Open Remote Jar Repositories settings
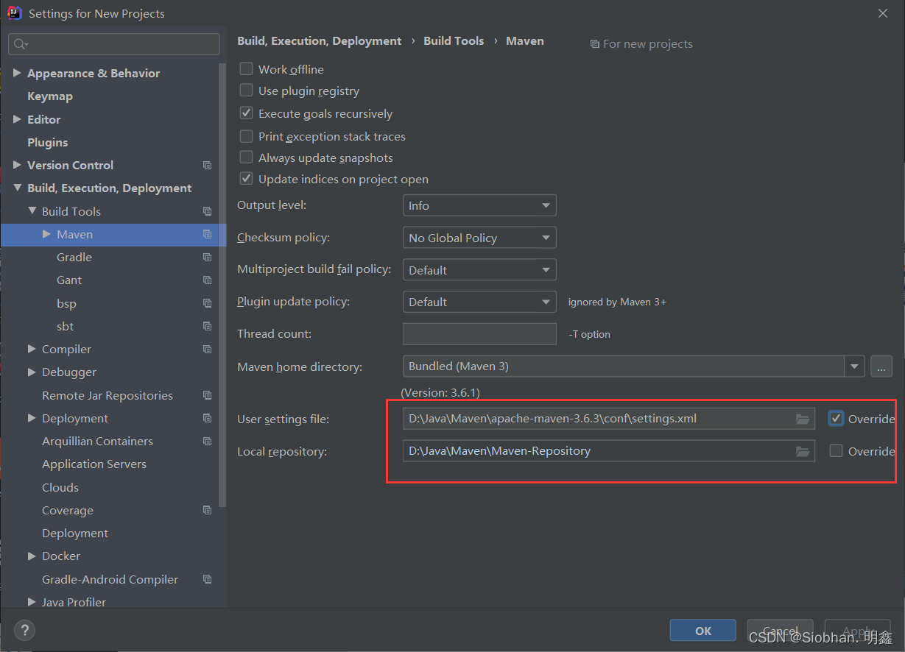 click(108, 395)
